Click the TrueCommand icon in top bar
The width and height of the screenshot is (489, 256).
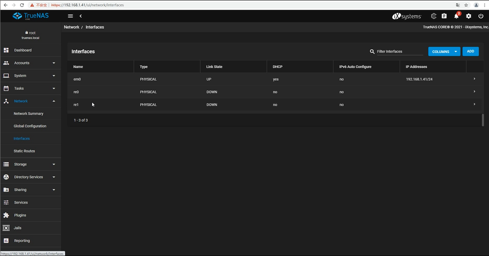[x=434, y=16]
